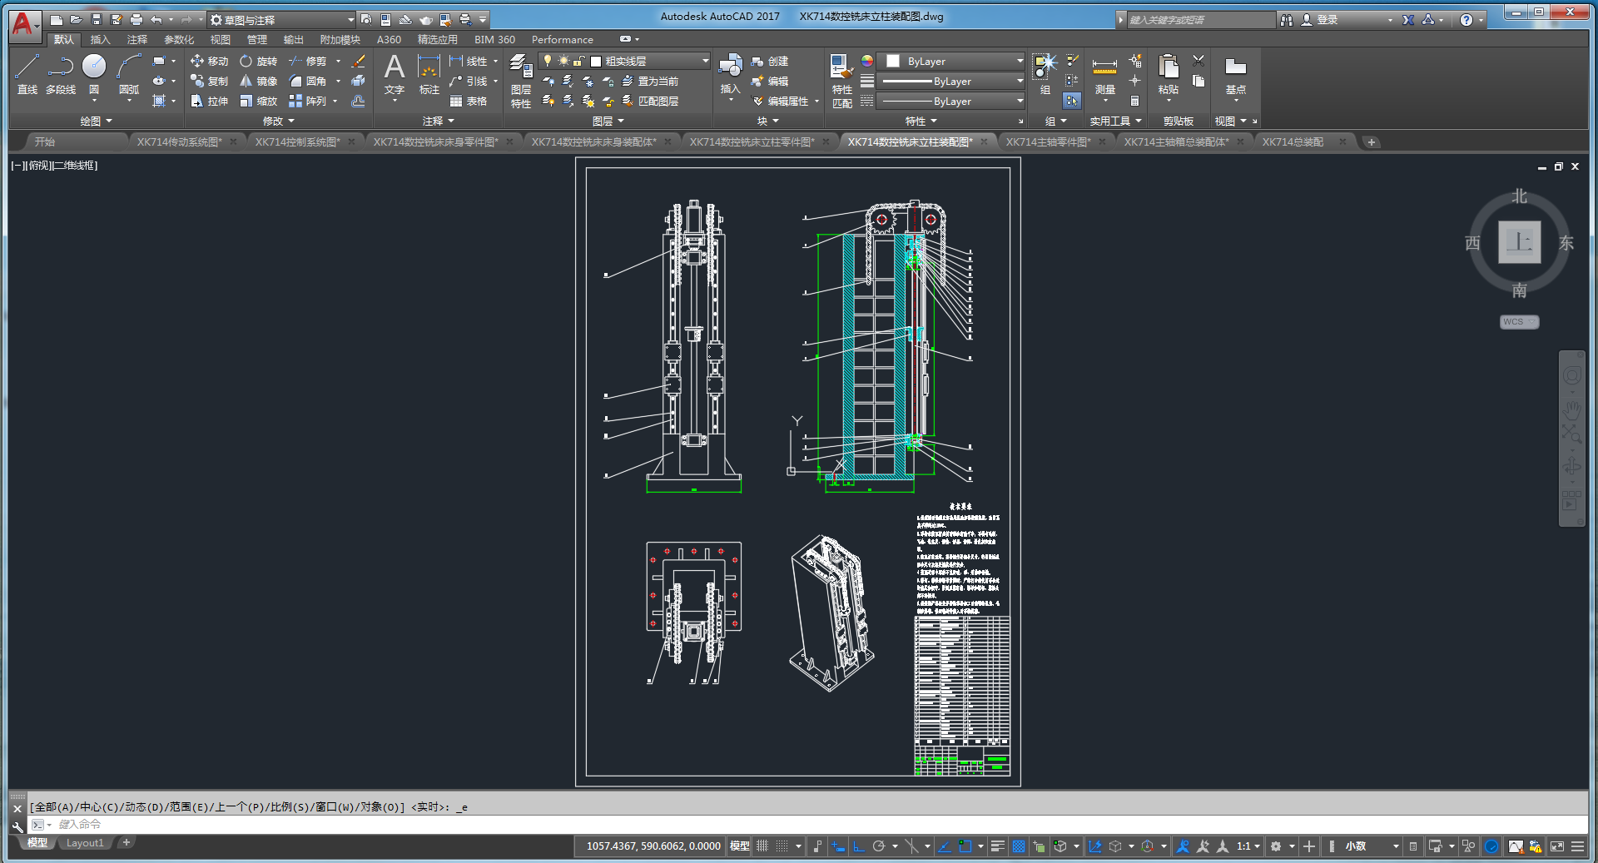
Task: Toggle ortho mode in the status bar
Action: coord(858,846)
